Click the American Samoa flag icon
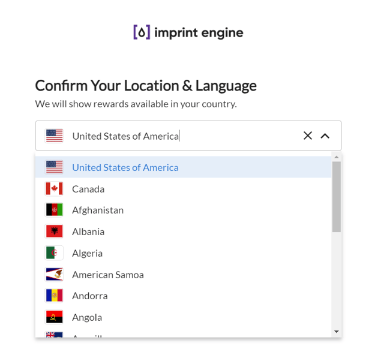 pyautogui.click(x=54, y=274)
